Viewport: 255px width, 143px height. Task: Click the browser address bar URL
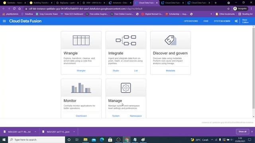click(86, 9)
